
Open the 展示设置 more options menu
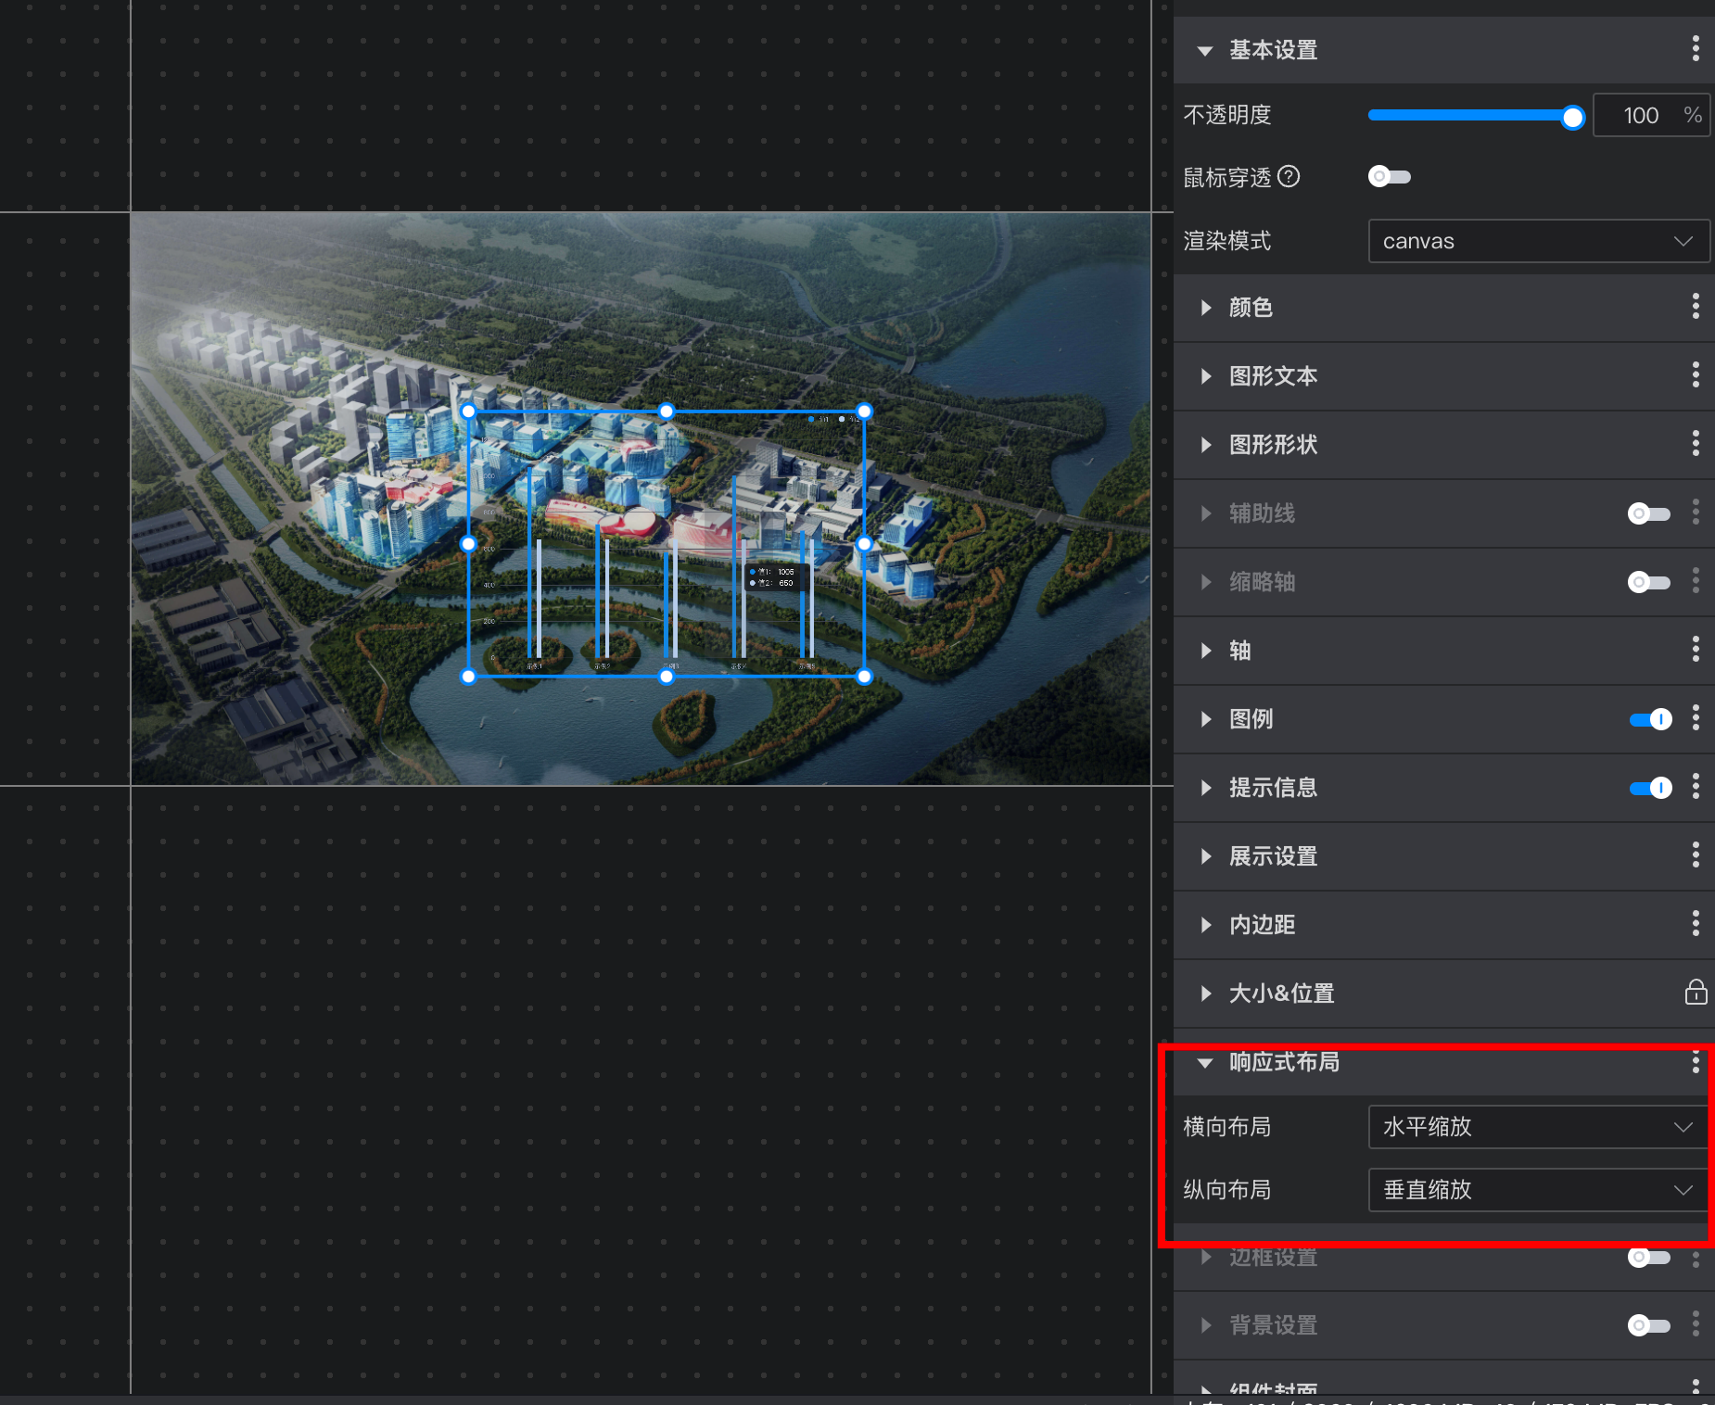click(1695, 855)
